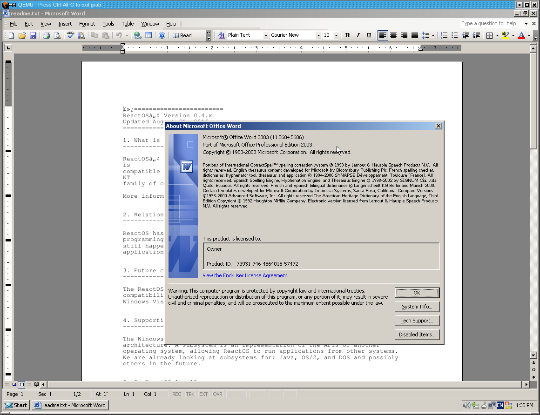This screenshot has width=540, height=415.
Task: Switch to Reading Layout view at bottom left
Action: click(x=36, y=384)
